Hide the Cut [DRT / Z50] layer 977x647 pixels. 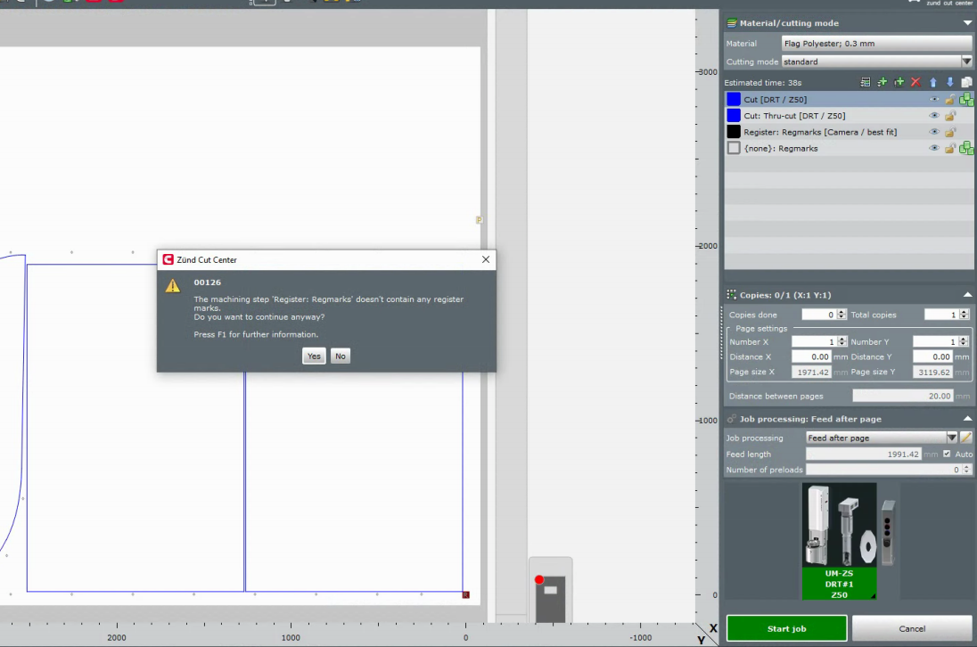pos(933,100)
